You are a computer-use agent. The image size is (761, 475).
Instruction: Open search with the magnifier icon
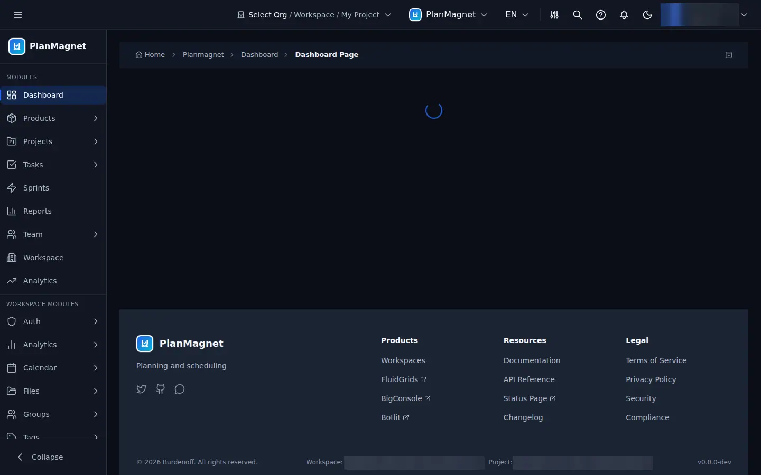[x=578, y=15]
